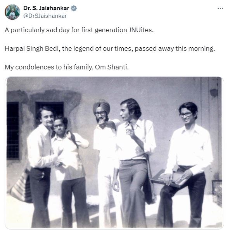Click the striped bag in the photo
Image resolution: width=228 pixels, height=233 pixels.
pyautogui.click(x=21, y=186)
